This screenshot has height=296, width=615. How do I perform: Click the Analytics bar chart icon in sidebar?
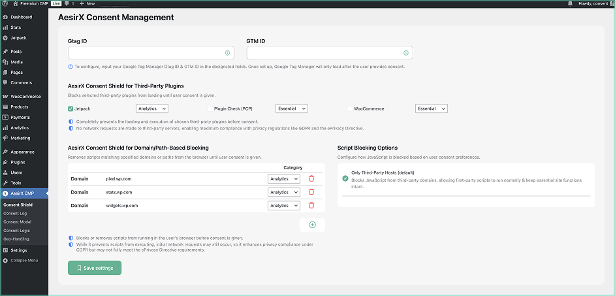[x=5, y=127]
